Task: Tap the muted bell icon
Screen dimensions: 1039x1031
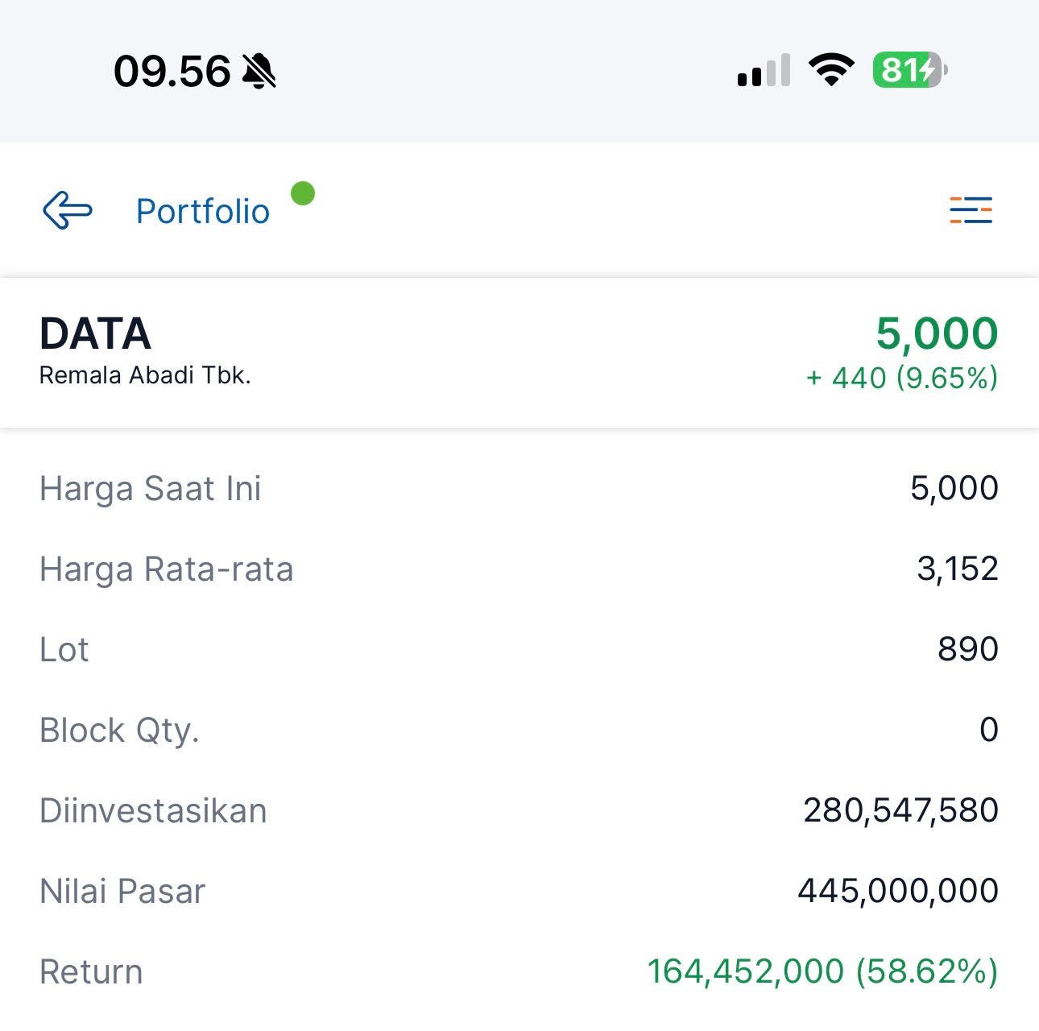Action: pyautogui.click(x=259, y=72)
